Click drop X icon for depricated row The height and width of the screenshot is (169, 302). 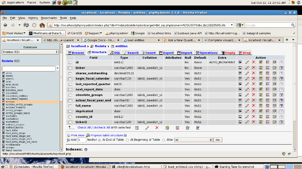pos(254,111)
